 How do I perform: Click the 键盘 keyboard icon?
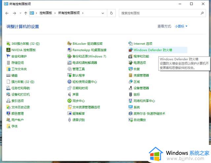tap(8, 75)
